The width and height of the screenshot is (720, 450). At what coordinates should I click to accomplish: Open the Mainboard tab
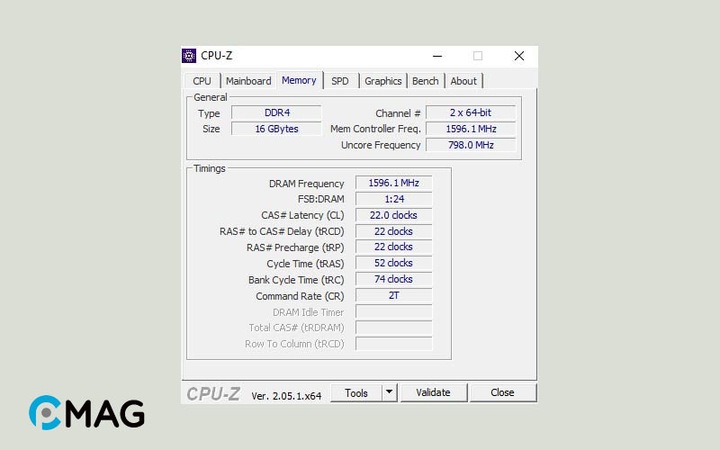point(248,81)
